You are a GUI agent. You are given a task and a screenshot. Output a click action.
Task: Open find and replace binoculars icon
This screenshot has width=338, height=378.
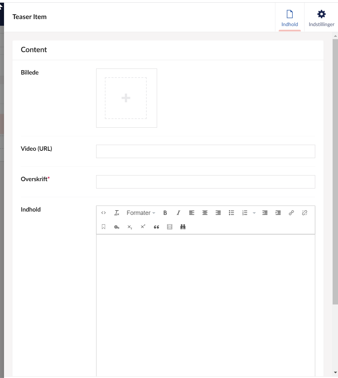(x=183, y=227)
